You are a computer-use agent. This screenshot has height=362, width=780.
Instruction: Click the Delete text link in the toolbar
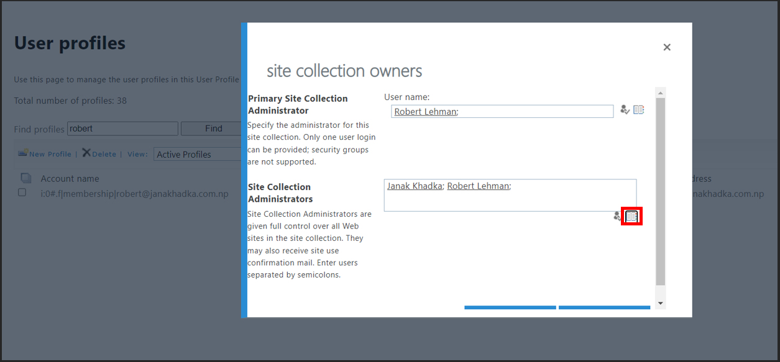(103, 153)
